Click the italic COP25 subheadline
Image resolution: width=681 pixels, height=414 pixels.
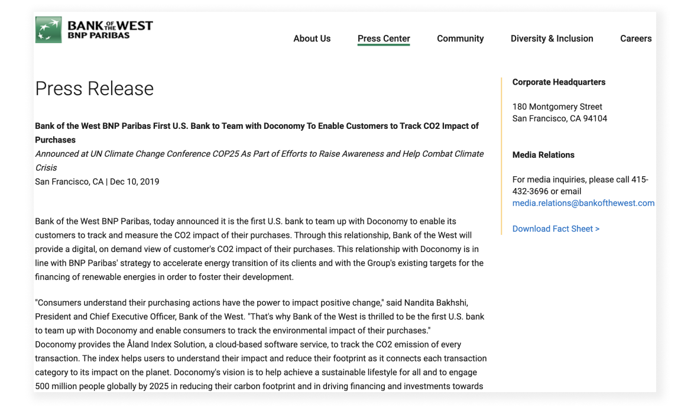point(260,161)
